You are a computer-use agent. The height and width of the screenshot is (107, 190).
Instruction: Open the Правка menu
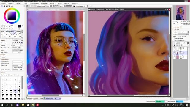tap(11, 4)
